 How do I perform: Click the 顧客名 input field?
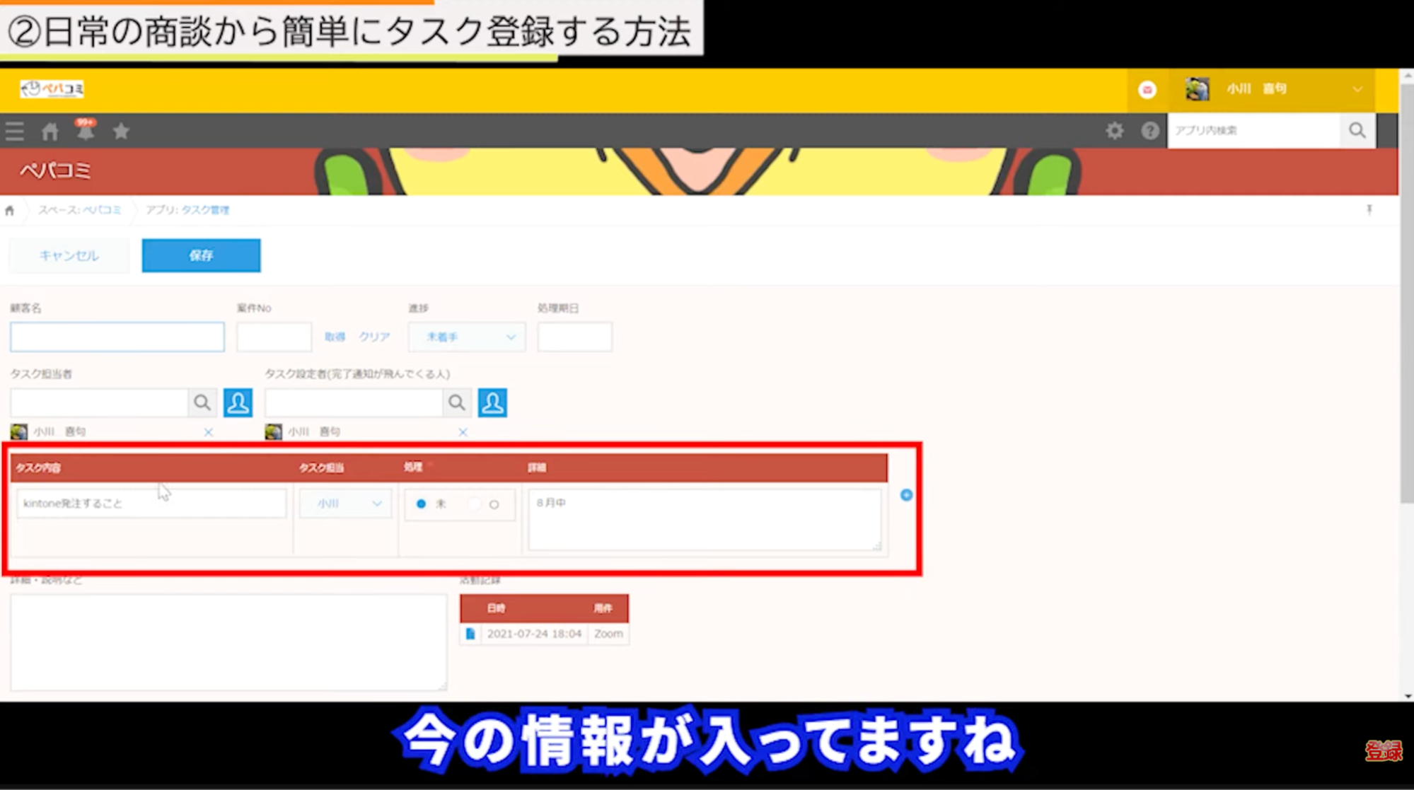point(117,337)
